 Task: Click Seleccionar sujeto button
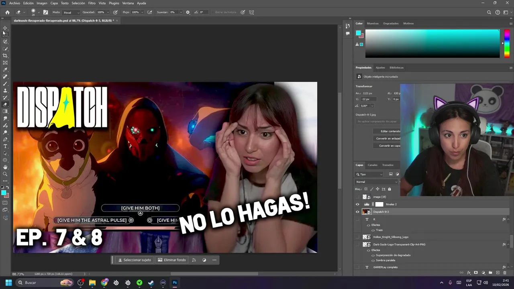click(135, 260)
